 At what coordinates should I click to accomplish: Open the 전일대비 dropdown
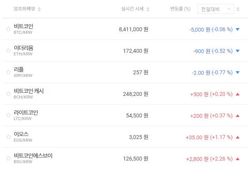pos(215,9)
